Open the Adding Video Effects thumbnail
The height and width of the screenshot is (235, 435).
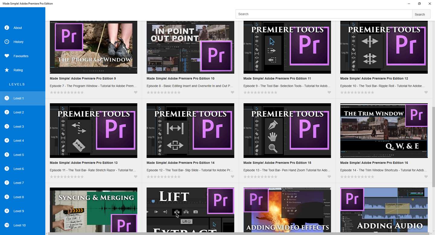click(x=287, y=210)
